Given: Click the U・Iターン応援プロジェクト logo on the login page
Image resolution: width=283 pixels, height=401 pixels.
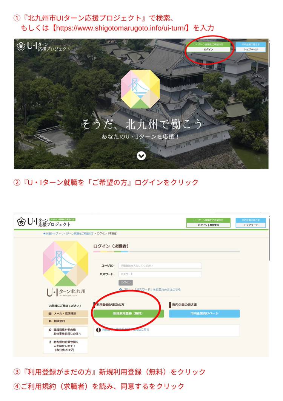Looking at the screenshot, I should point(44,222).
